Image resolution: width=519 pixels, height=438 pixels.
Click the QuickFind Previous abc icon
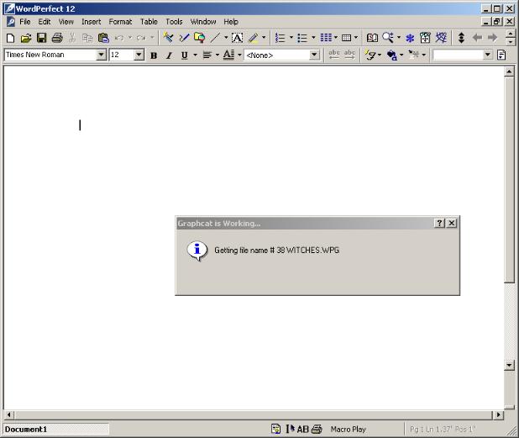click(x=334, y=55)
